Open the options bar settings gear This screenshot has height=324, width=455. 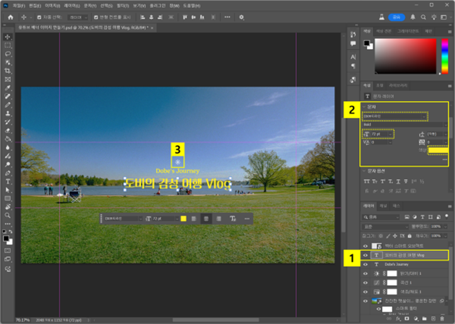pos(241,17)
